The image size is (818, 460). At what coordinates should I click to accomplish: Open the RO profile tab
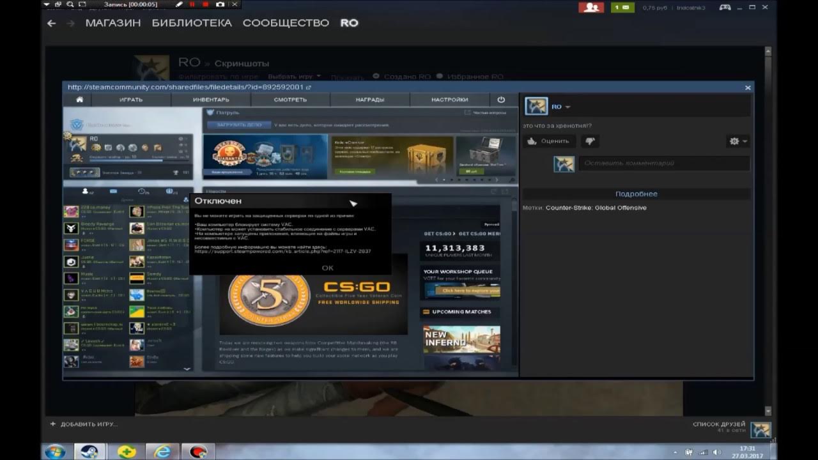pyautogui.click(x=349, y=23)
